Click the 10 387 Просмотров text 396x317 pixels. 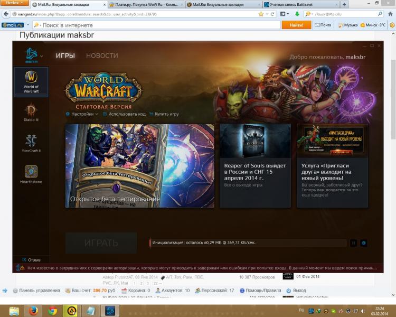257,277
